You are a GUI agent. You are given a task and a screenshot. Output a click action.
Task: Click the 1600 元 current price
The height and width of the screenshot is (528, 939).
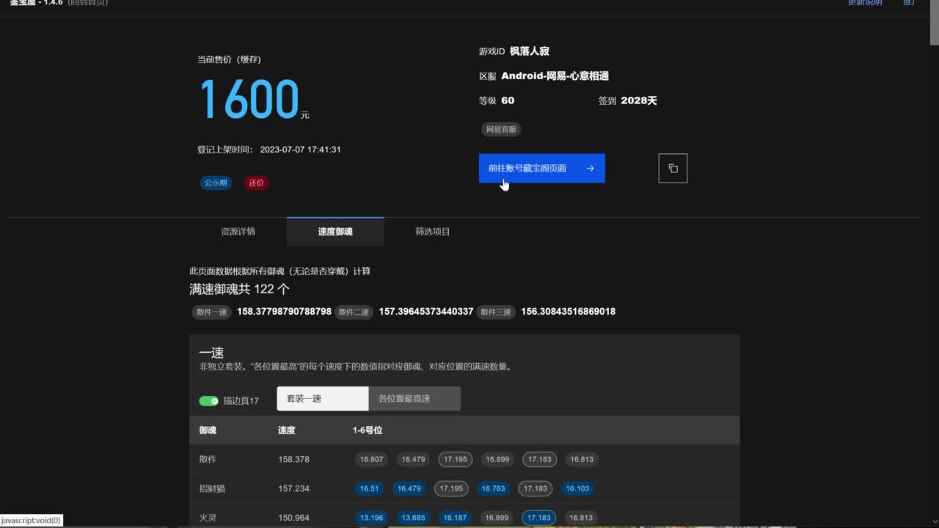254,99
